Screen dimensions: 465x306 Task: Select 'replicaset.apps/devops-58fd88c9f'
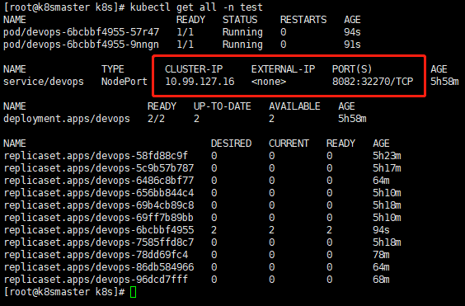(96, 156)
